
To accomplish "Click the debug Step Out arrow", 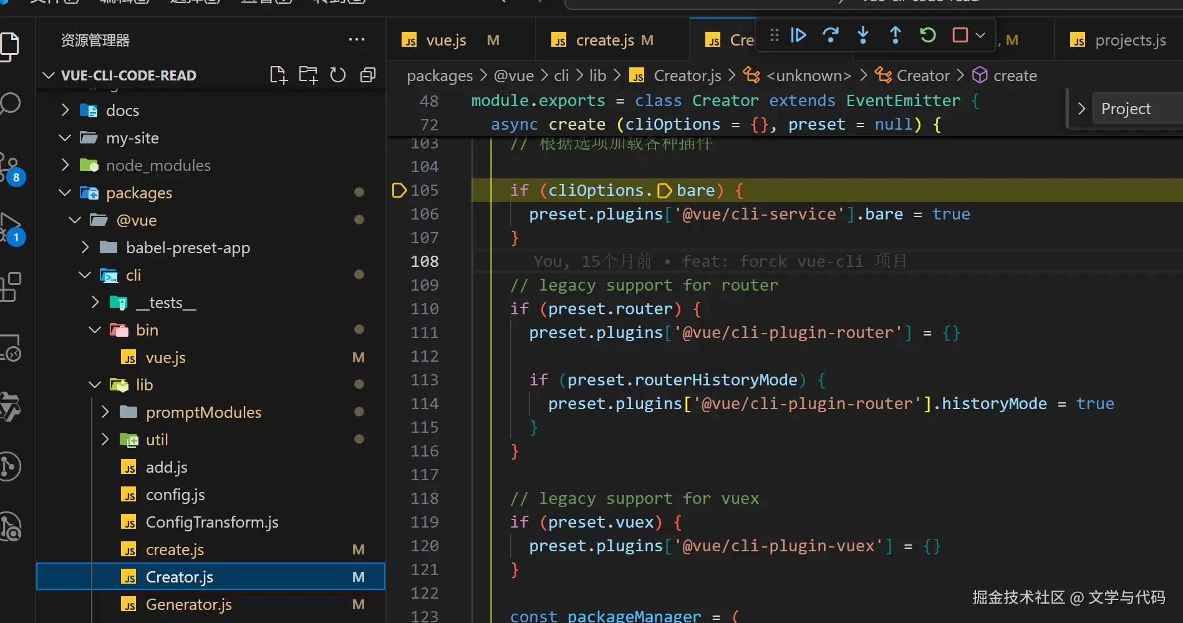I will point(896,36).
